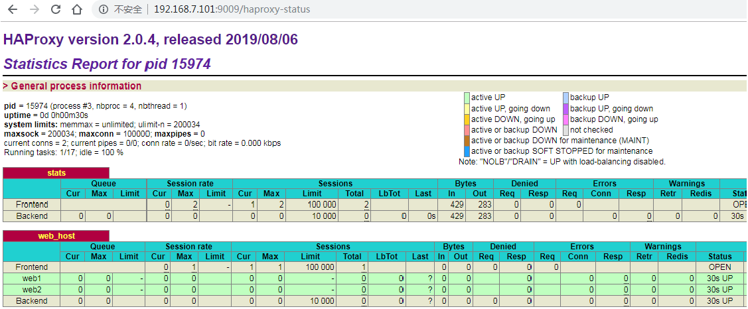The image size is (748, 309).
Task: Click the 'active or backup DOWN' red swatch
Action: tap(467, 130)
